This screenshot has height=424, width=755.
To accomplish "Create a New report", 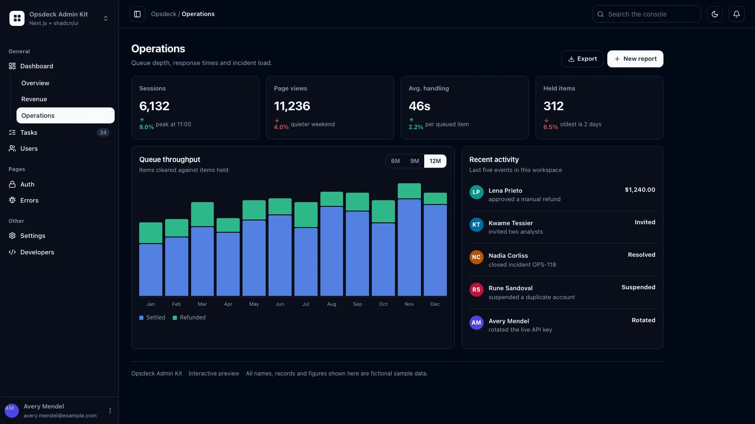I will [x=635, y=59].
